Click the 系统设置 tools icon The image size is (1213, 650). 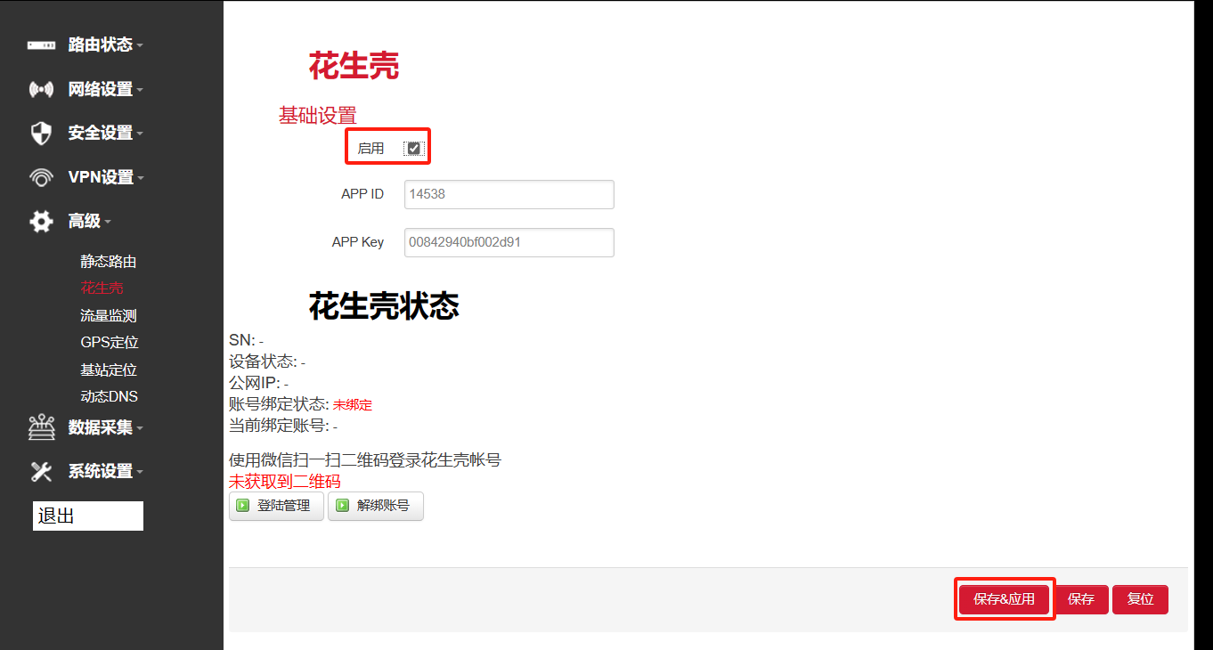[41, 471]
